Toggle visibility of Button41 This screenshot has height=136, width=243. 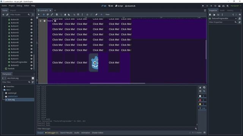click(x=32, y=26)
